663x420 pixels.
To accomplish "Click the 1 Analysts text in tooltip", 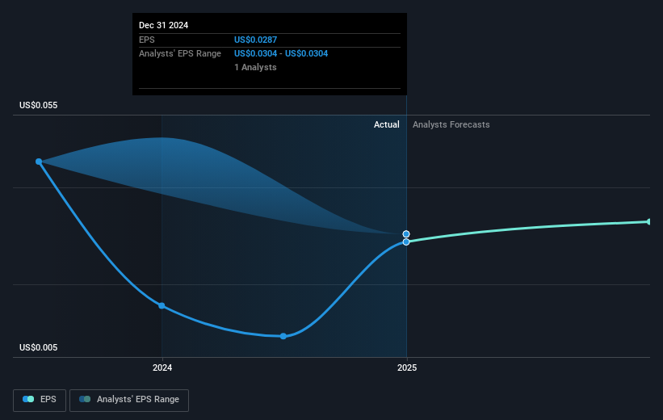I will coord(255,67).
